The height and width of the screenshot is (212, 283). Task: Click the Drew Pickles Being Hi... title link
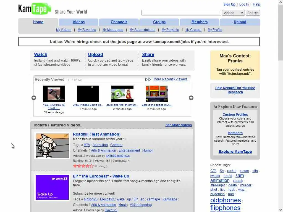[x=88, y=105]
